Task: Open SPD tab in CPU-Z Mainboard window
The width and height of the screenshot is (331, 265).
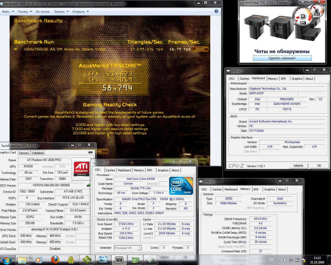Action: (x=283, y=79)
